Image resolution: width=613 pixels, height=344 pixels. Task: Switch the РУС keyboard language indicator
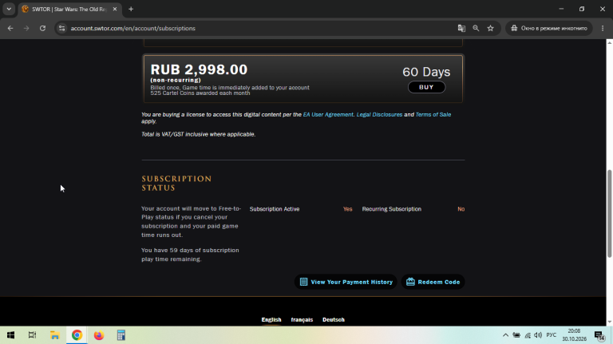coord(552,335)
